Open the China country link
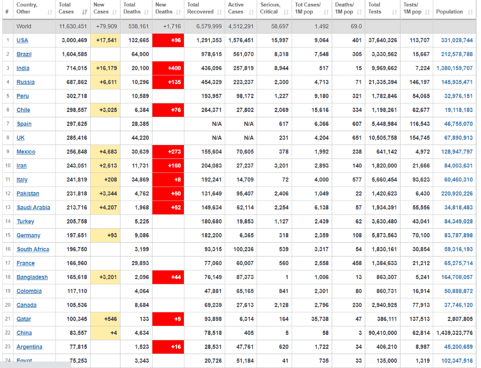 point(24,333)
